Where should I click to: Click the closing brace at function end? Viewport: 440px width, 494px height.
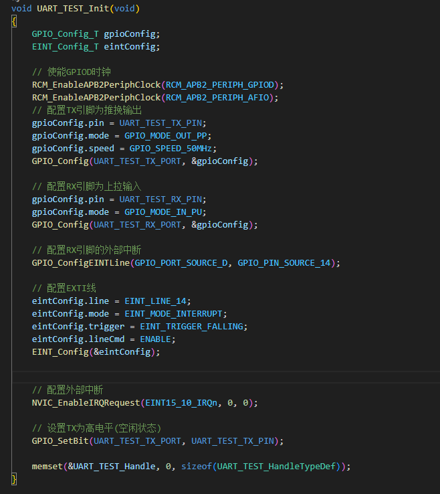tap(14, 479)
